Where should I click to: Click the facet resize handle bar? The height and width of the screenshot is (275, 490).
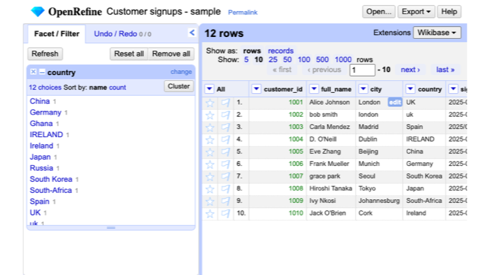tap(111, 227)
